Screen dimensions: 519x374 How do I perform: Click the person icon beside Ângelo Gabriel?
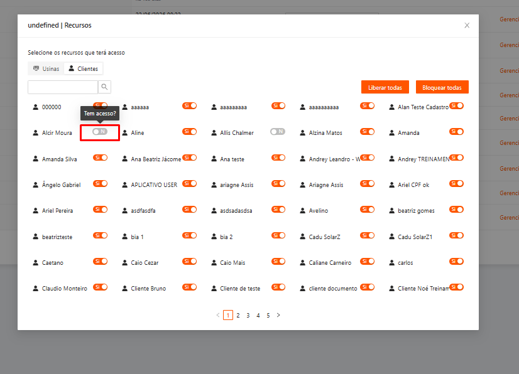(35, 185)
